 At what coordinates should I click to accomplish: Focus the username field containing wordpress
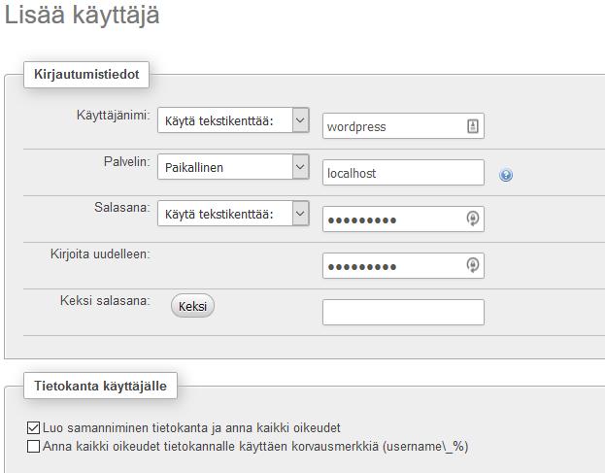(403, 126)
